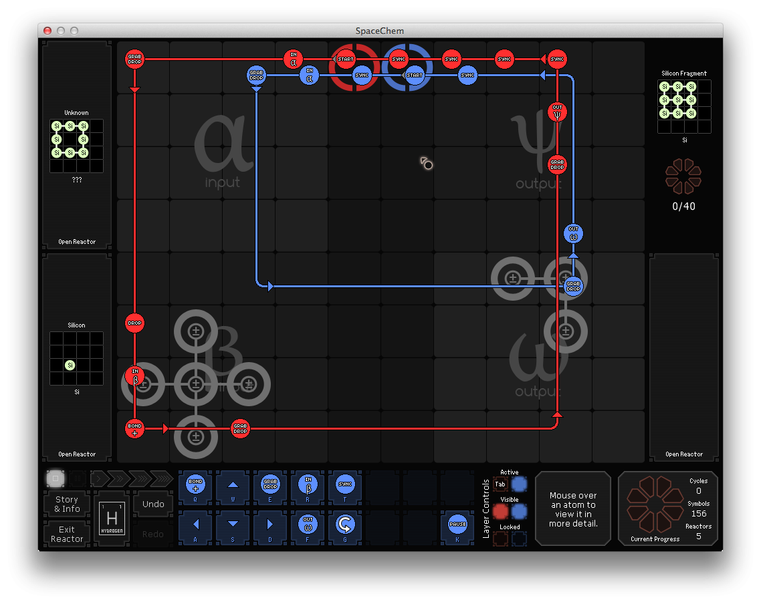Open Reactor under the Silicon input
This screenshot has width=761, height=604.
(x=77, y=454)
